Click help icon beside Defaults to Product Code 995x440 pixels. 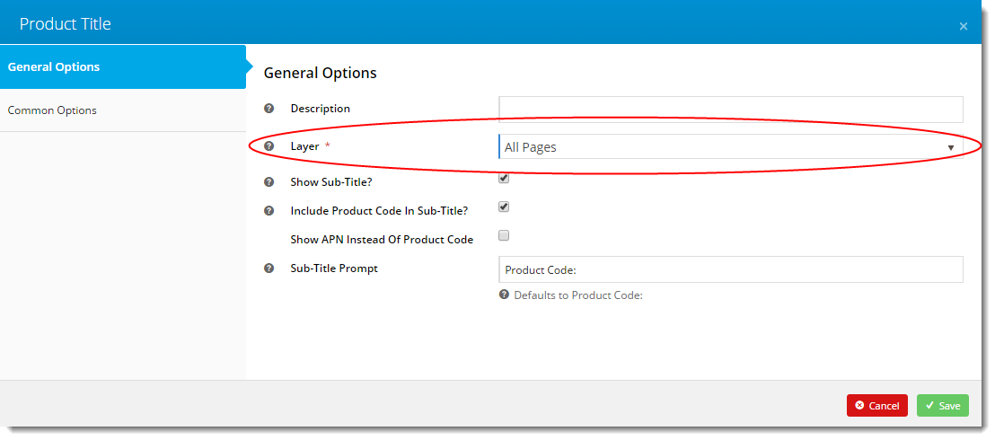(x=504, y=295)
